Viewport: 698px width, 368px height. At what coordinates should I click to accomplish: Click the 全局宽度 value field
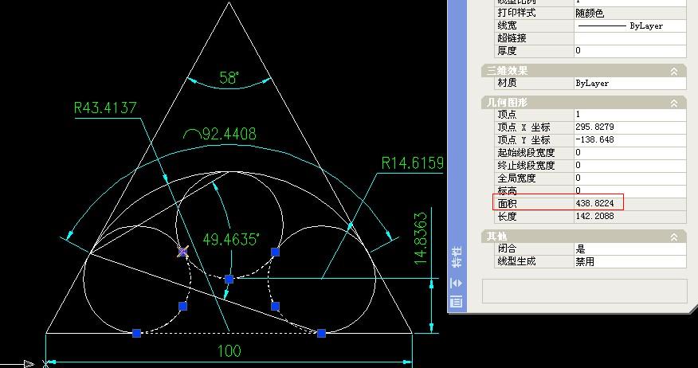click(630, 178)
